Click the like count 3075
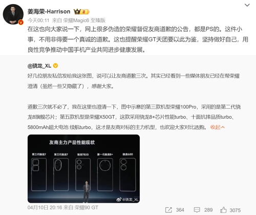 coord(235,210)
